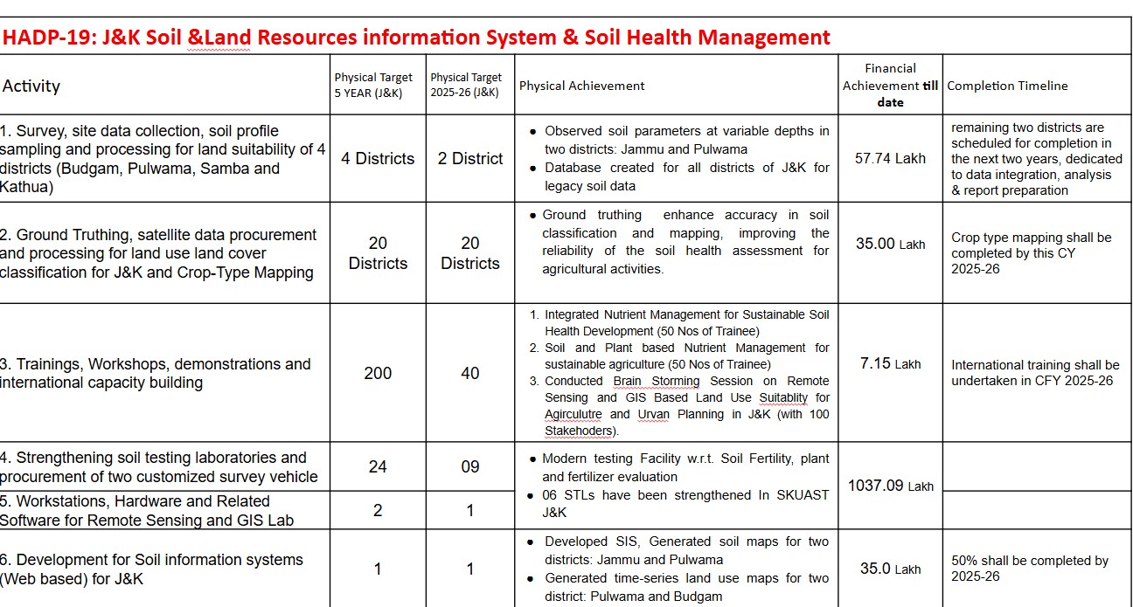Click the 'Workstations, Hardware and Related Software' activity

coord(147,510)
